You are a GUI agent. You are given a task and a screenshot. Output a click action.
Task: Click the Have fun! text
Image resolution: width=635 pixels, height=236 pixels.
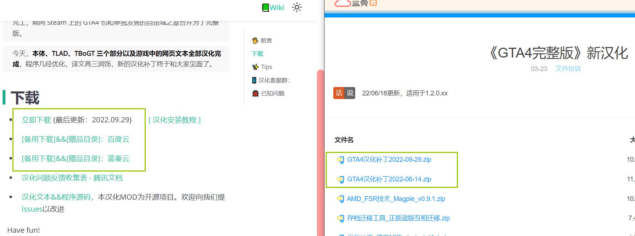[24, 230]
